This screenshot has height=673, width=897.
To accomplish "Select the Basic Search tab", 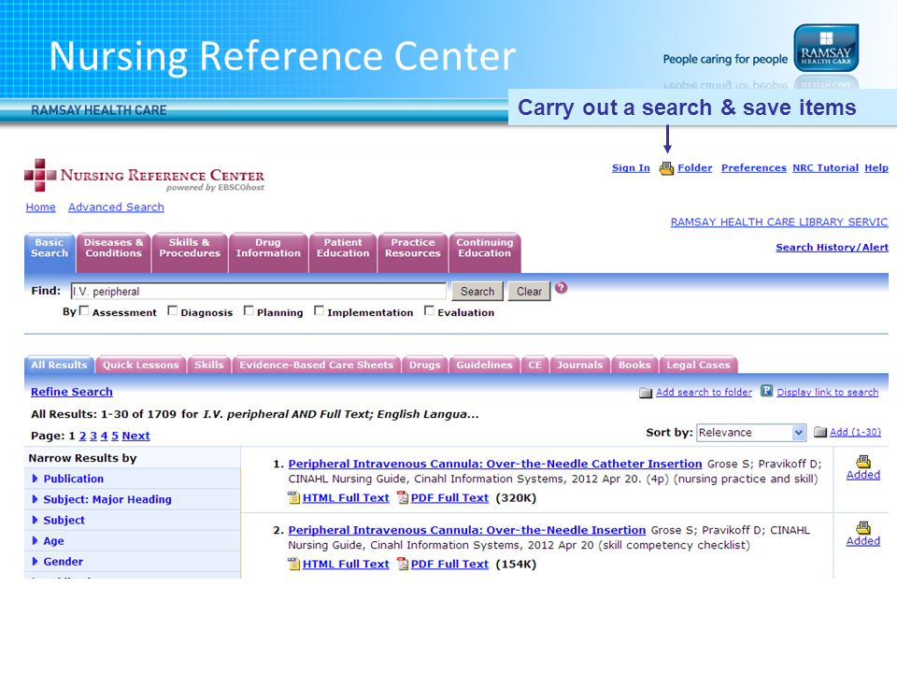I will (x=50, y=252).
